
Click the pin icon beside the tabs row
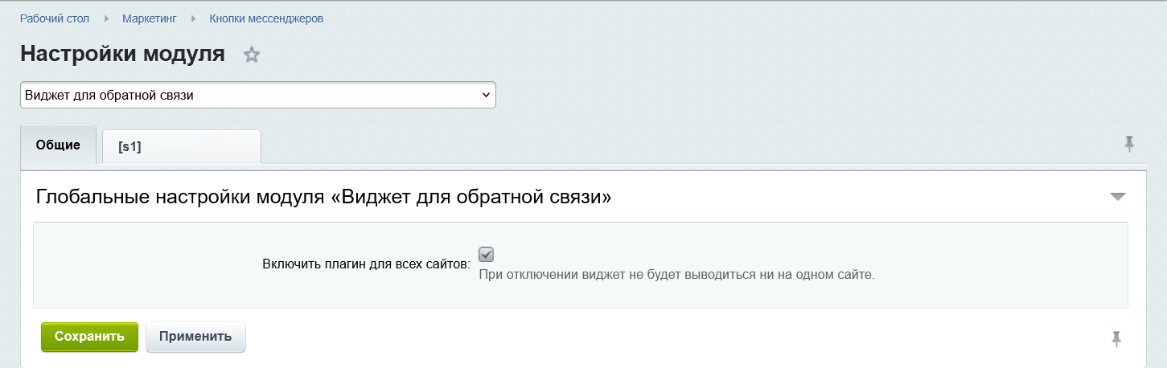pos(1129,145)
